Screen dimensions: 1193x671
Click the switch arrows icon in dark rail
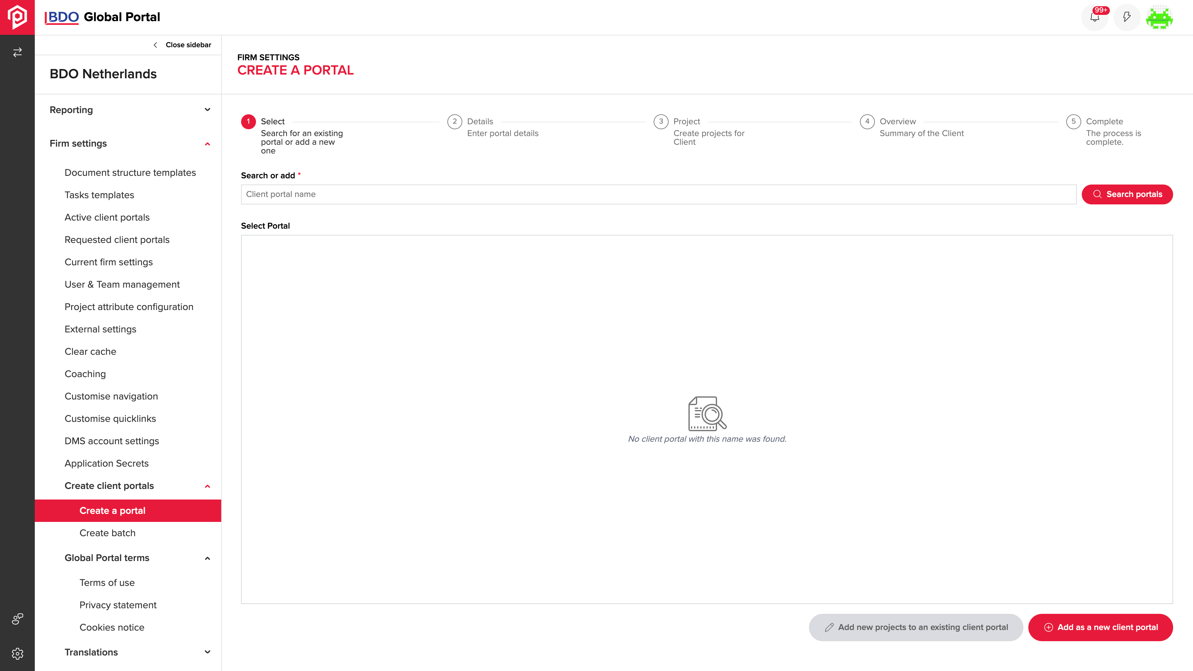tap(17, 52)
